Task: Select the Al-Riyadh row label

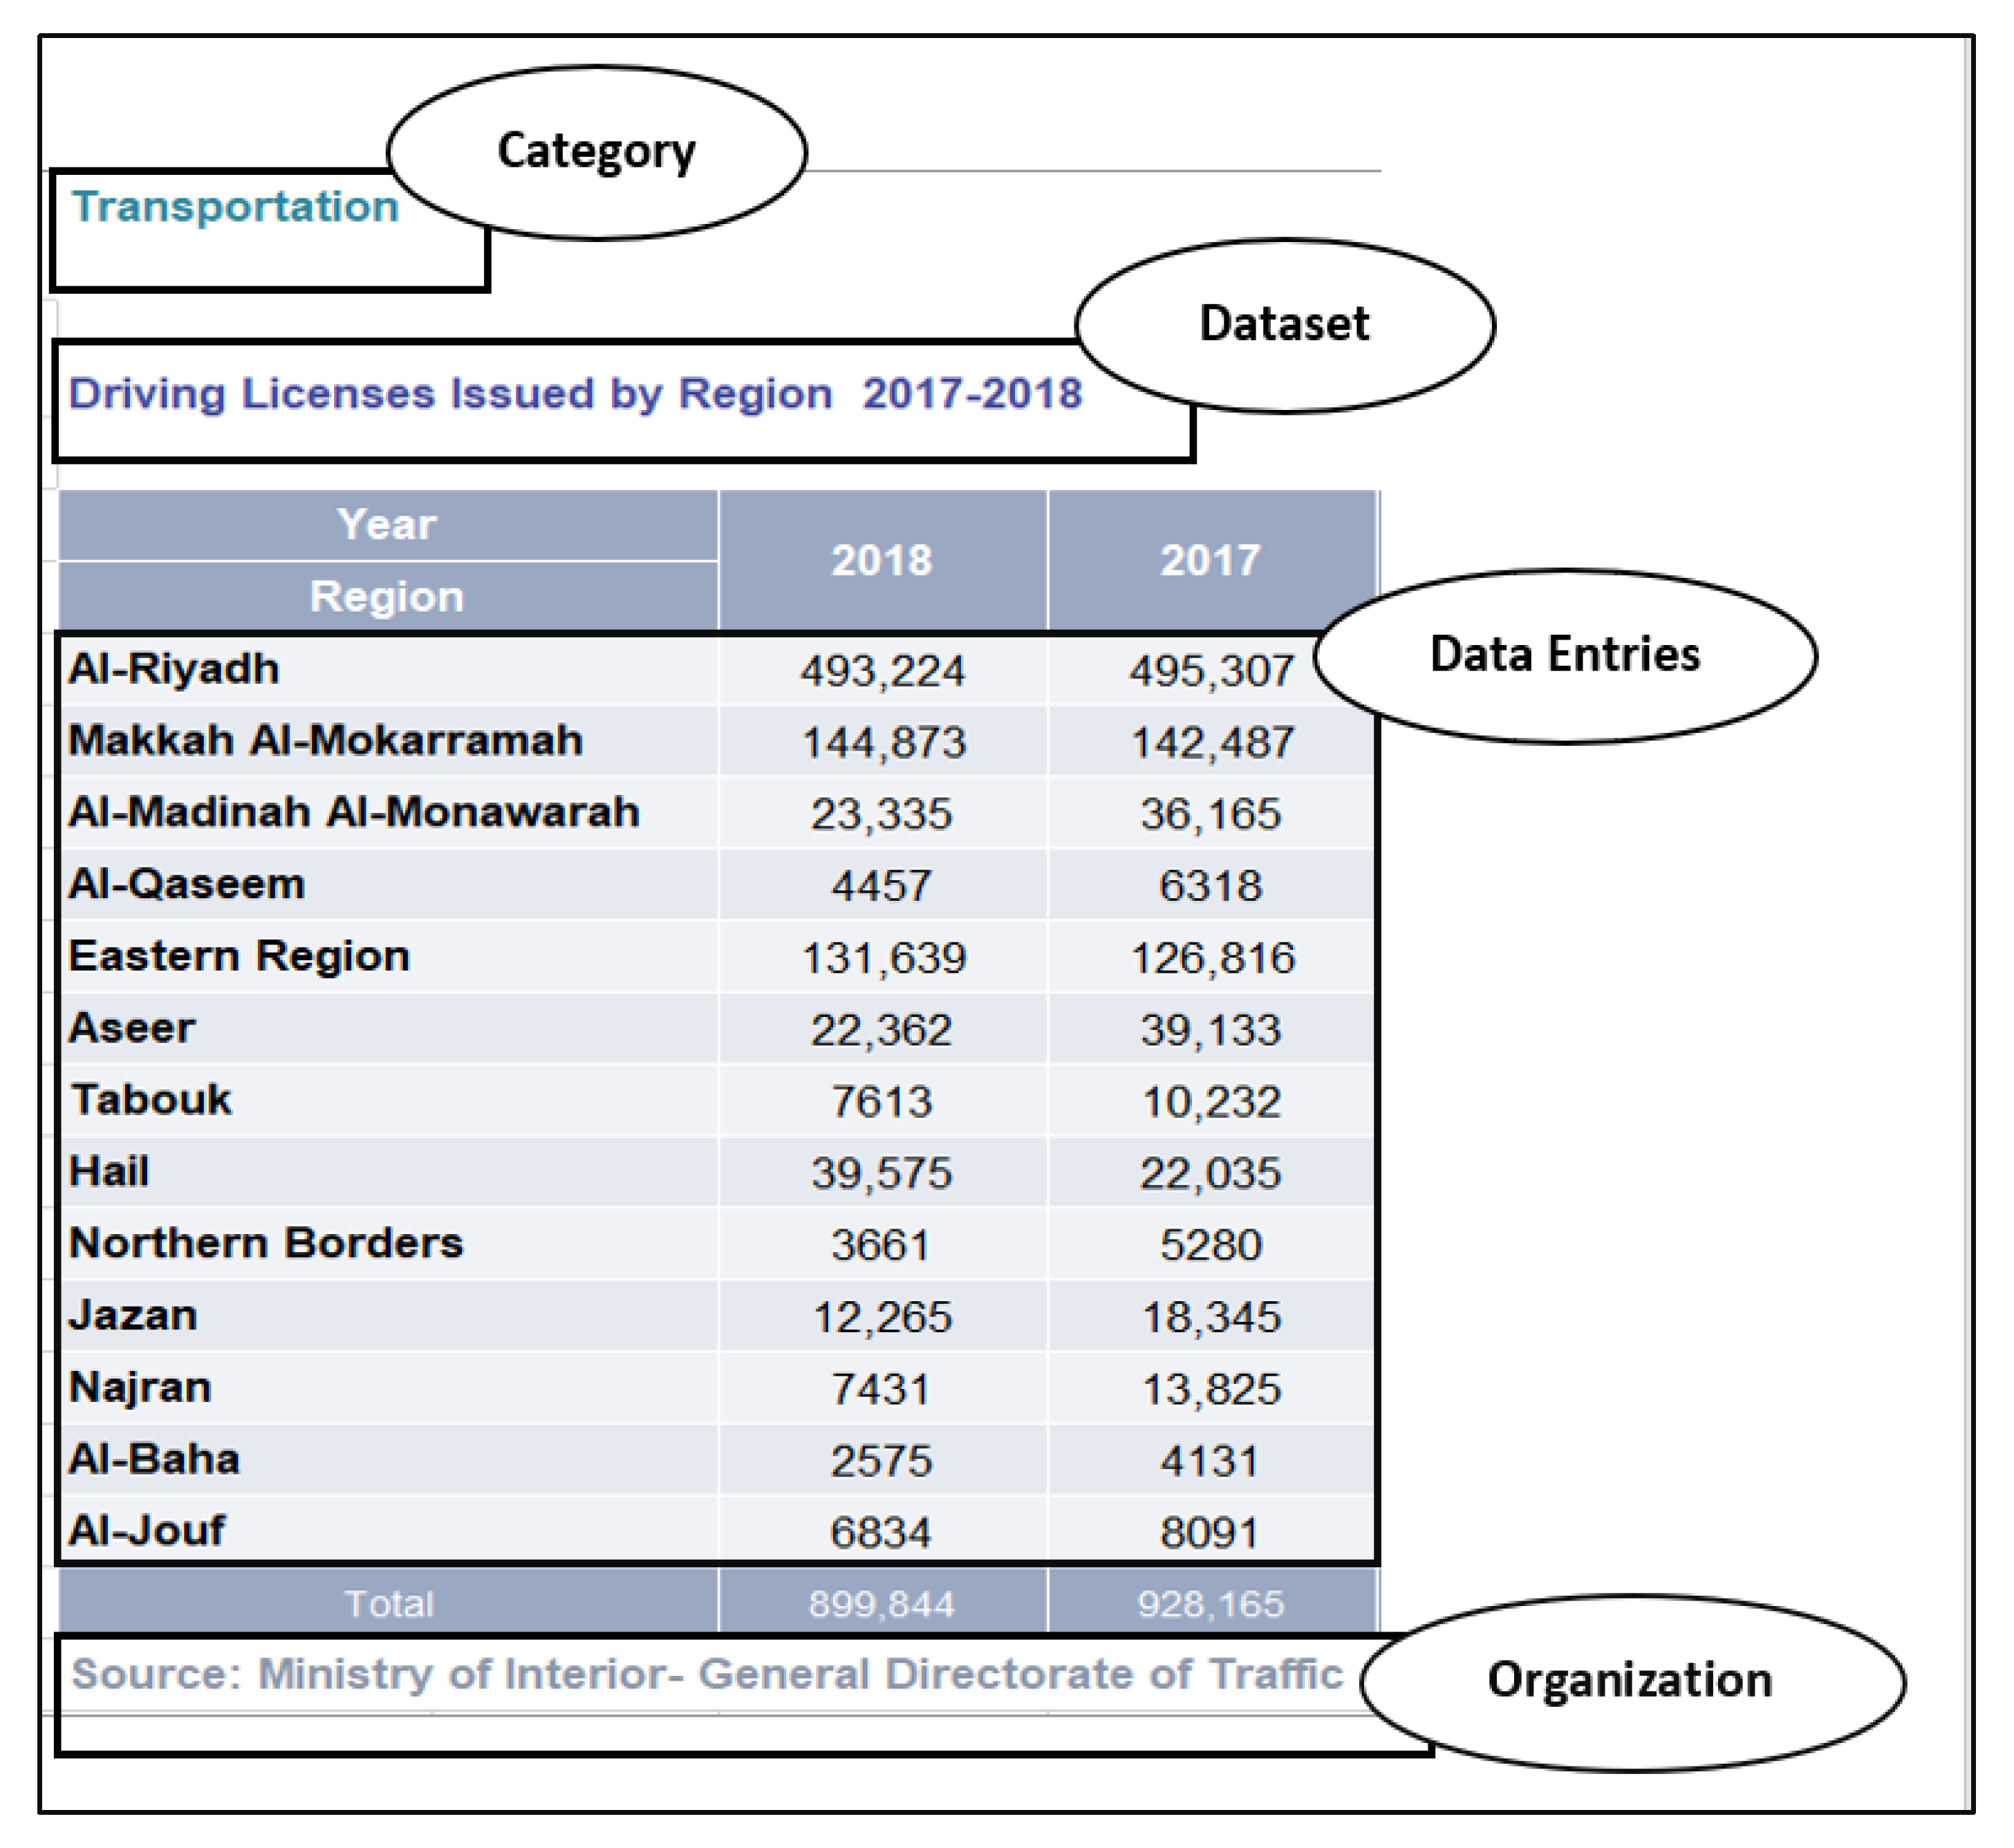Action: point(174,669)
